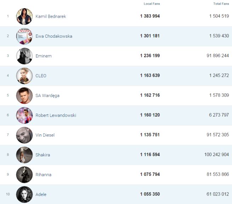The height and width of the screenshot is (204, 232).
Task: Select the Adele name link
Action: coord(41,194)
